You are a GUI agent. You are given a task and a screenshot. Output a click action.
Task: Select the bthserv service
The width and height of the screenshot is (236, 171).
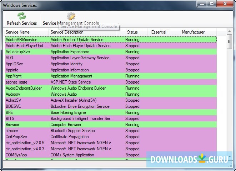click(x=111, y=131)
